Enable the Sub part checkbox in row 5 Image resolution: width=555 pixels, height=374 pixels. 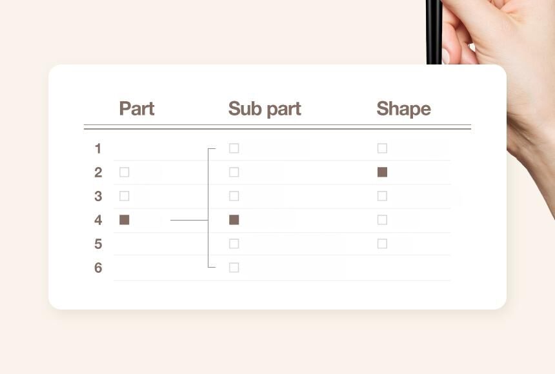pyautogui.click(x=234, y=244)
